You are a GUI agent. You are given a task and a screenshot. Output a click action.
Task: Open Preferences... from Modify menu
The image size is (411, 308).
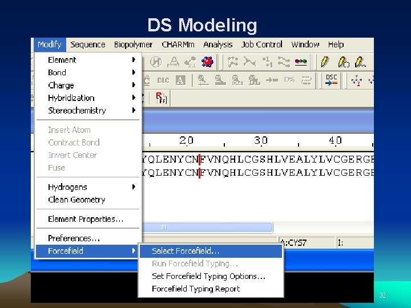tap(88, 238)
